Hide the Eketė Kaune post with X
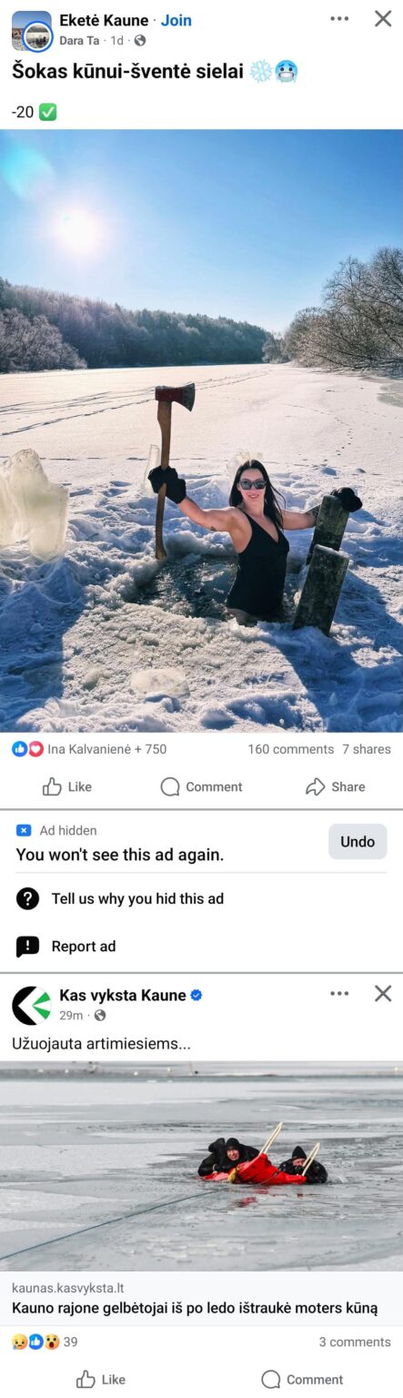The image size is (403, 1398). [x=383, y=19]
